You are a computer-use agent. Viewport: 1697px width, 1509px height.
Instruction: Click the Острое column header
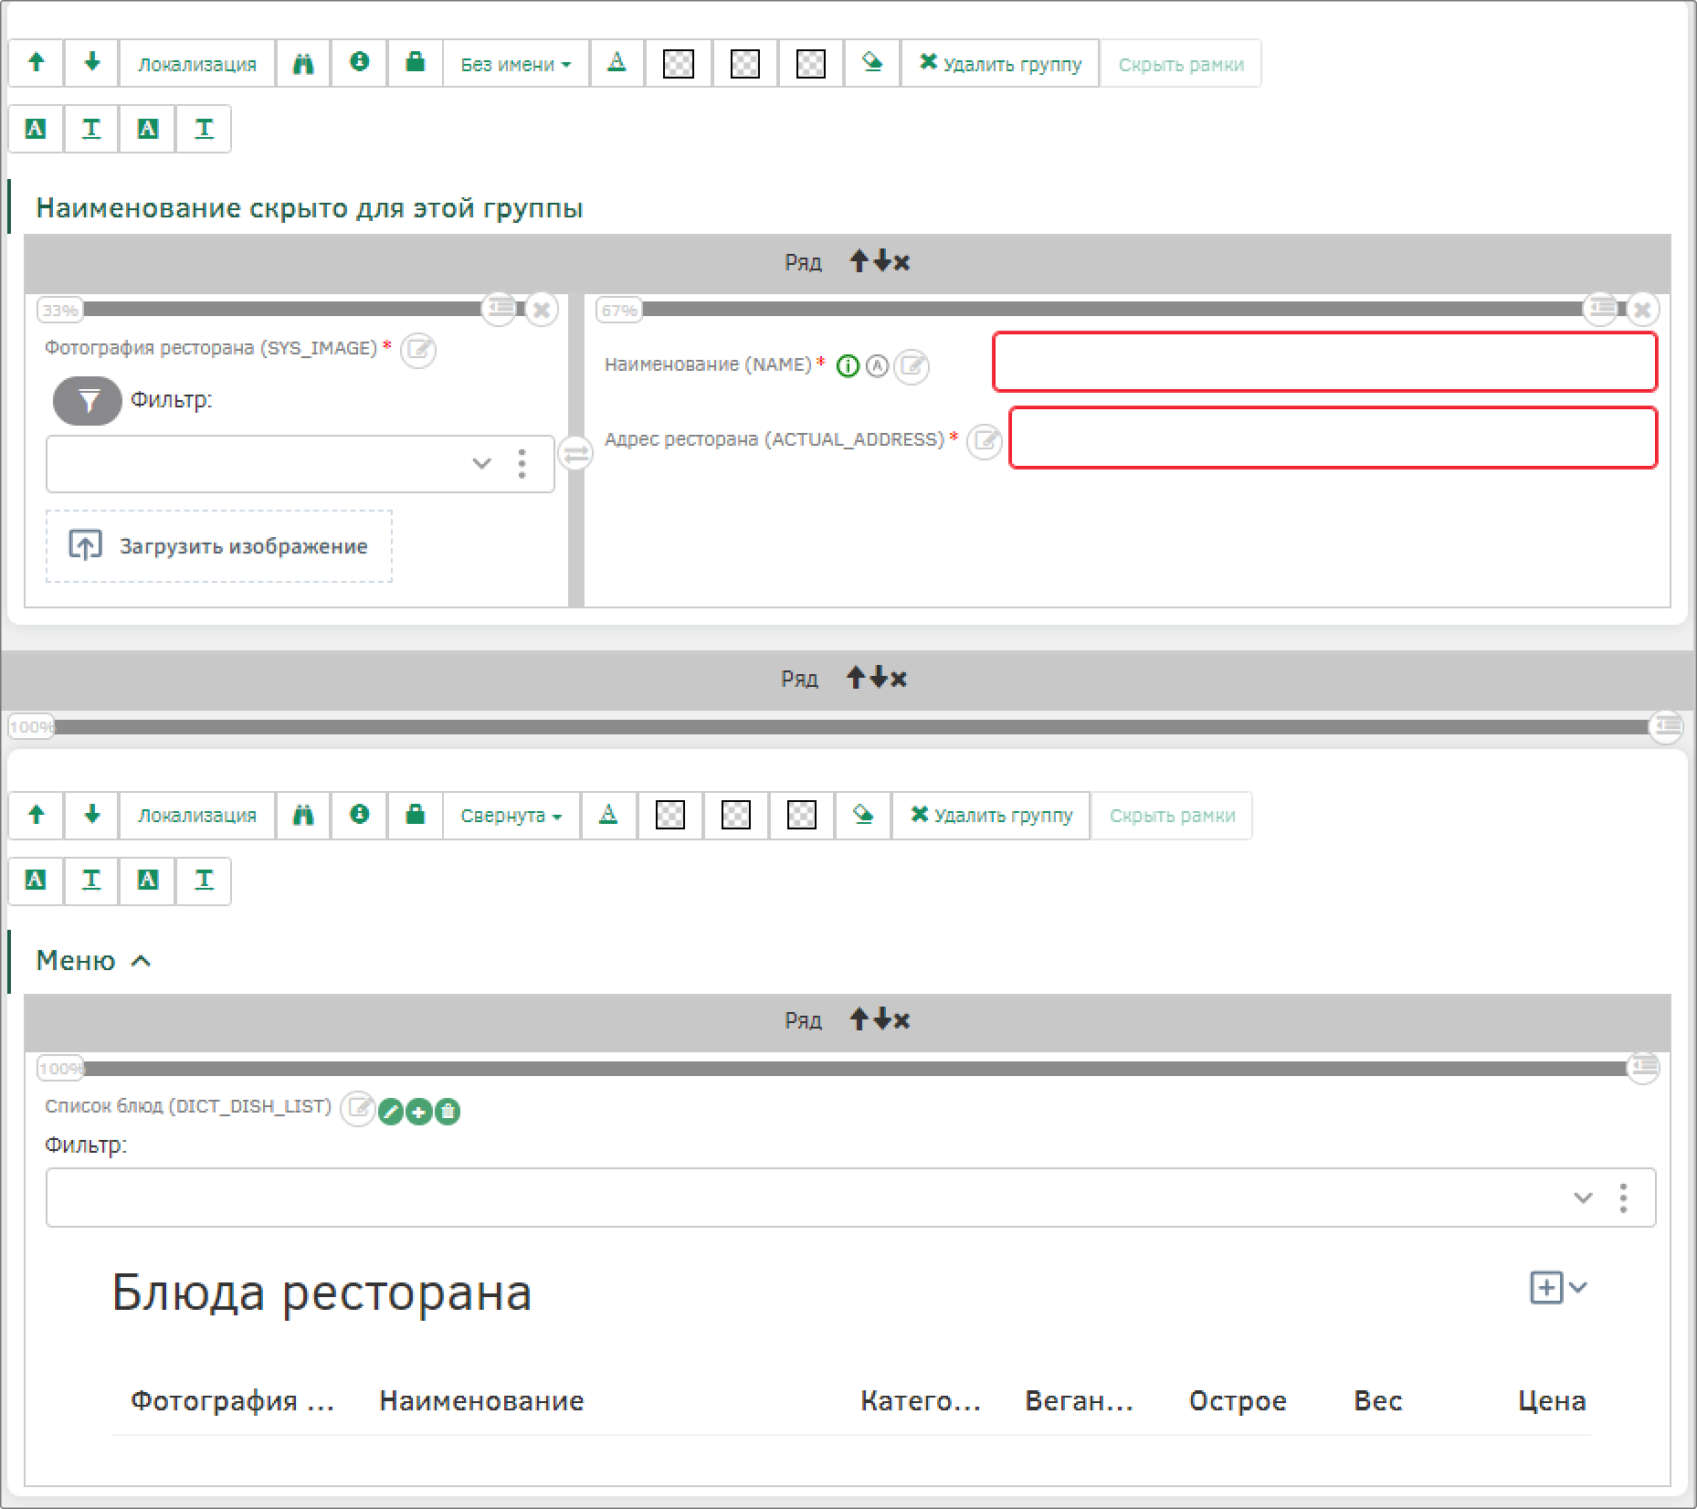coord(1238,1400)
